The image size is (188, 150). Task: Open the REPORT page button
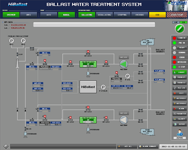coord(180,124)
